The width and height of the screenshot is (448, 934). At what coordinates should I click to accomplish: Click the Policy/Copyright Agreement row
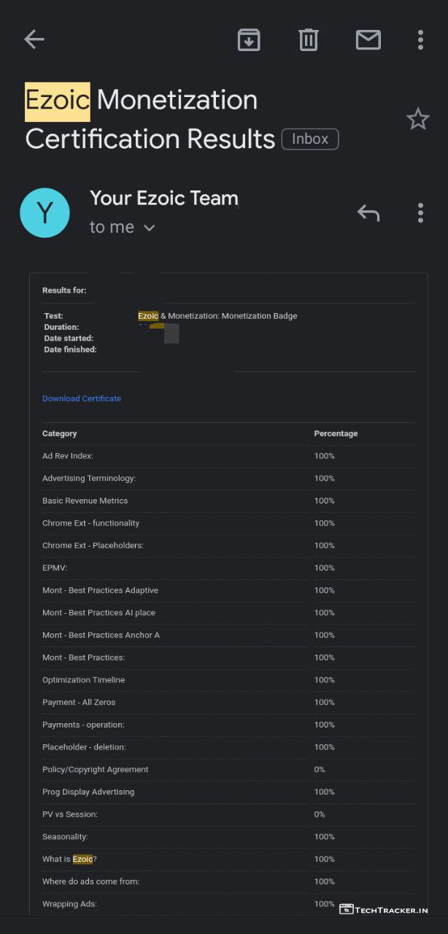point(96,769)
